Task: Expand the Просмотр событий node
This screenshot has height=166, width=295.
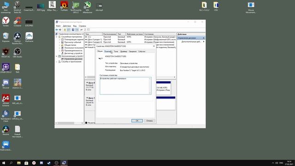Action: pos(59,42)
